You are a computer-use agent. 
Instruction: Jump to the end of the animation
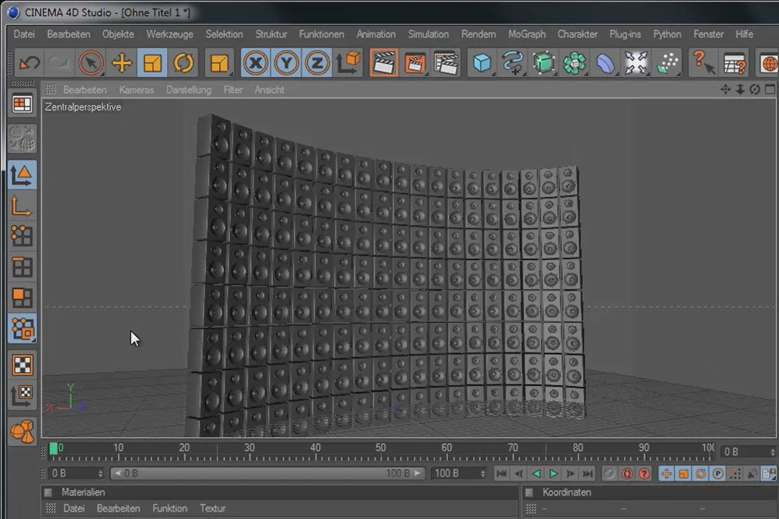(587, 474)
